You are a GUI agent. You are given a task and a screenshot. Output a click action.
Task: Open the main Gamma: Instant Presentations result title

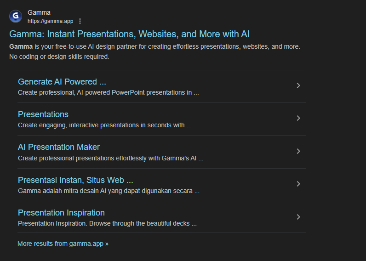[x=129, y=34]
